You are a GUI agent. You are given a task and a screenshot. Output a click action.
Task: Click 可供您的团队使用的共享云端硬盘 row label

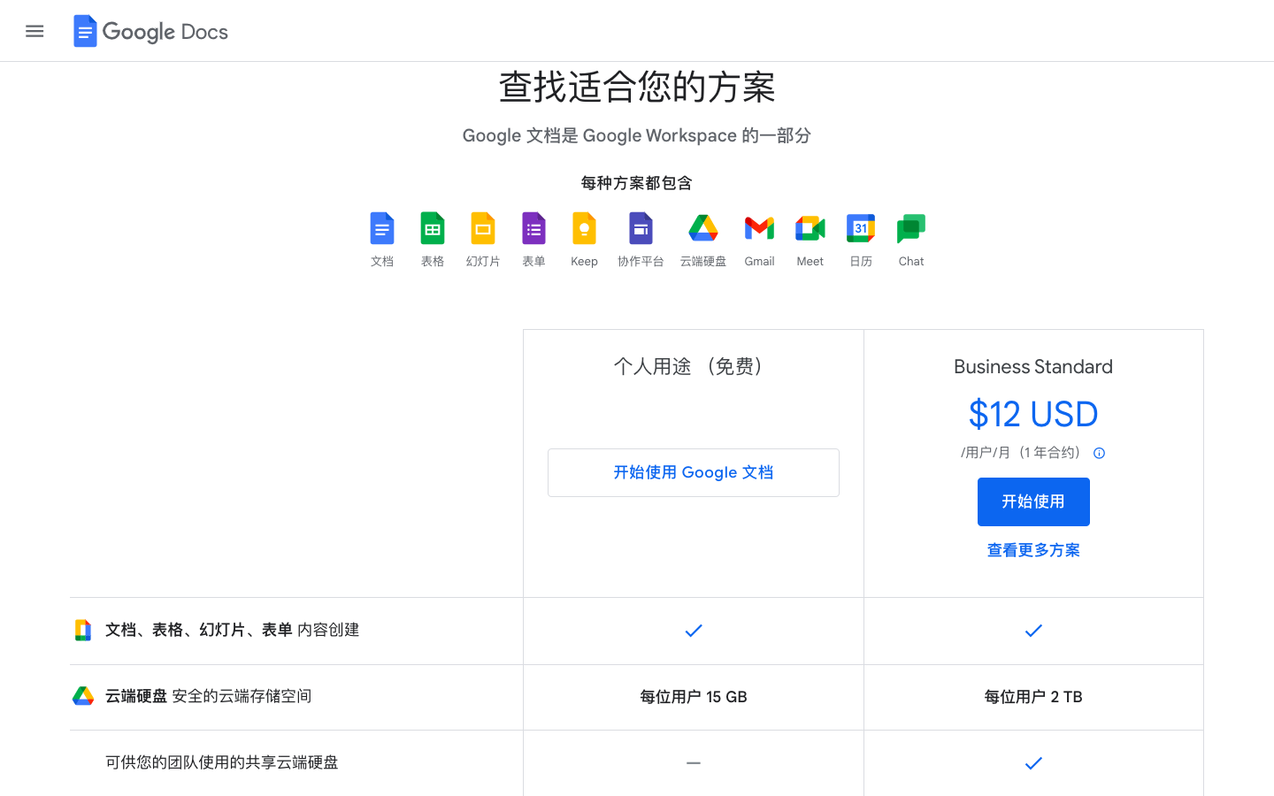coord(222,762)
